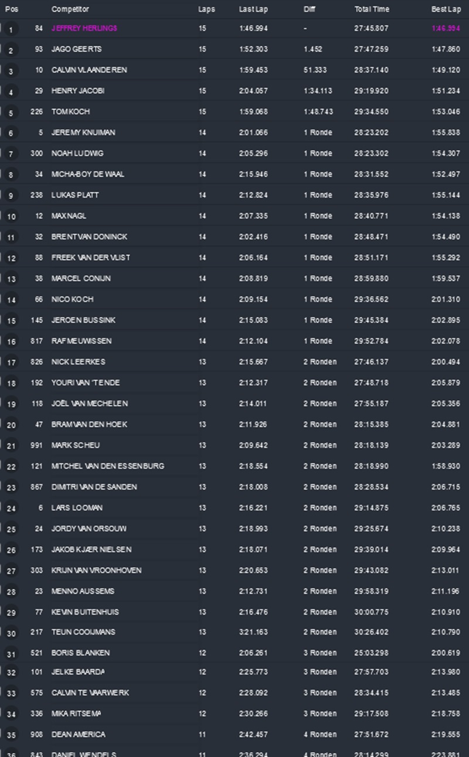469x757 pixels.
Task: Click the position 22 circle badge
Action: tap(11, 467)
